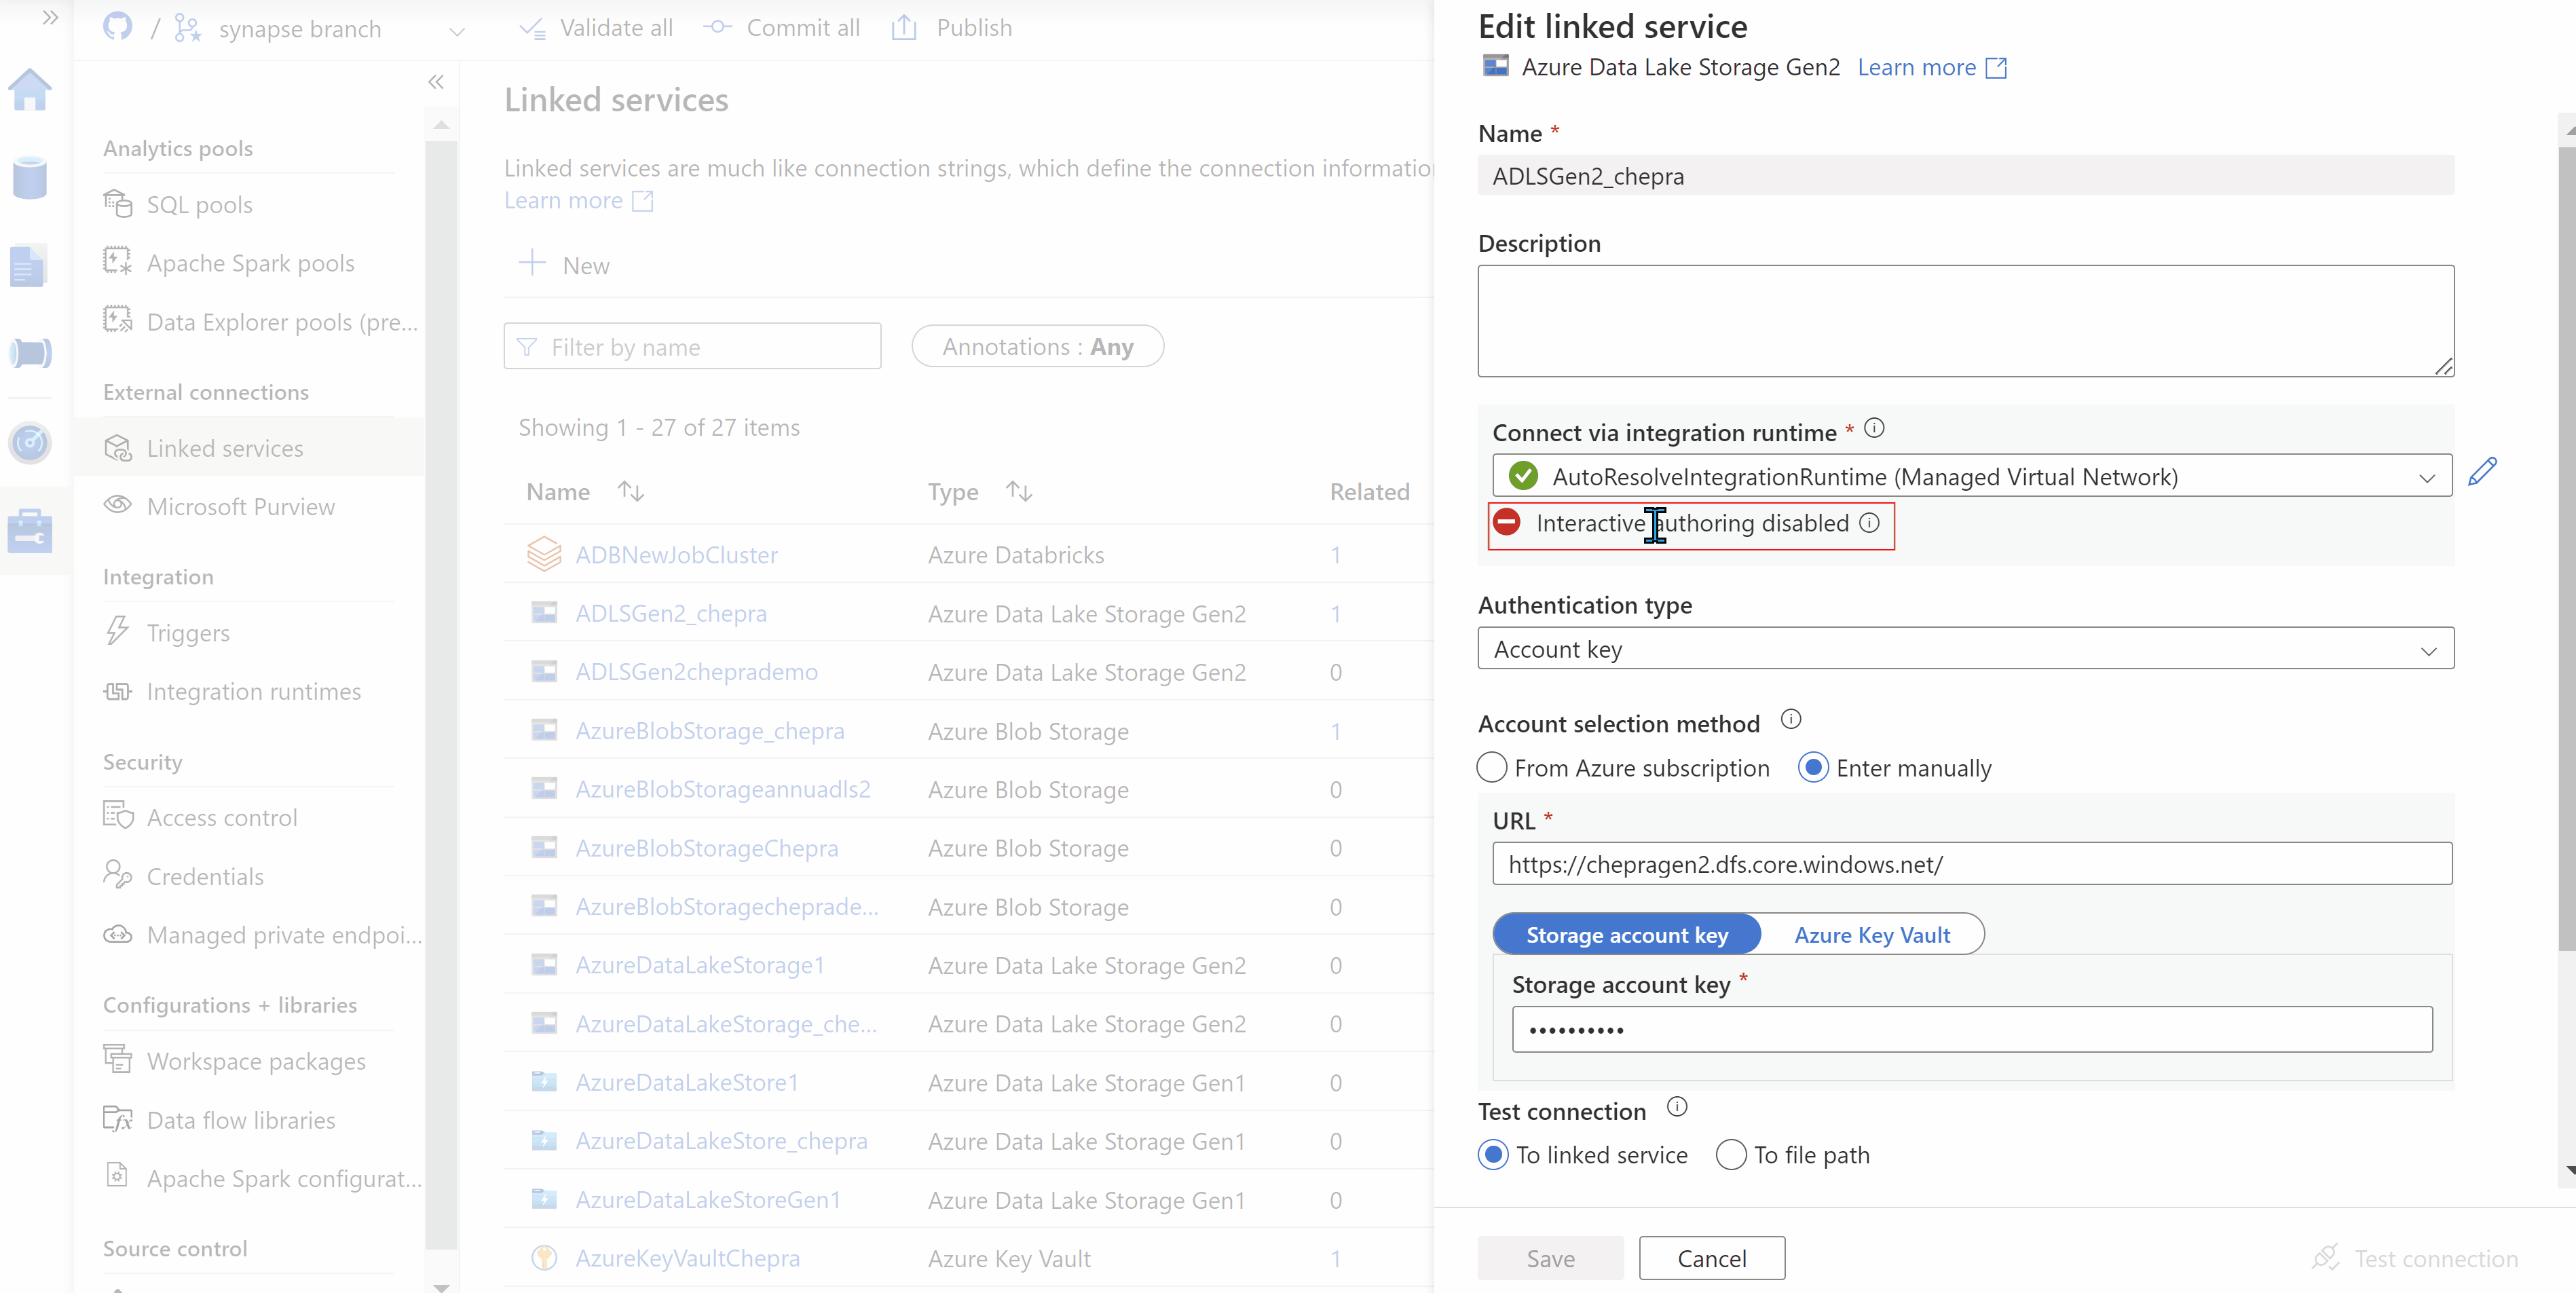Screen dimensions: 2576x1293
Task: Click the URL input field
Action: [1971, 864]
